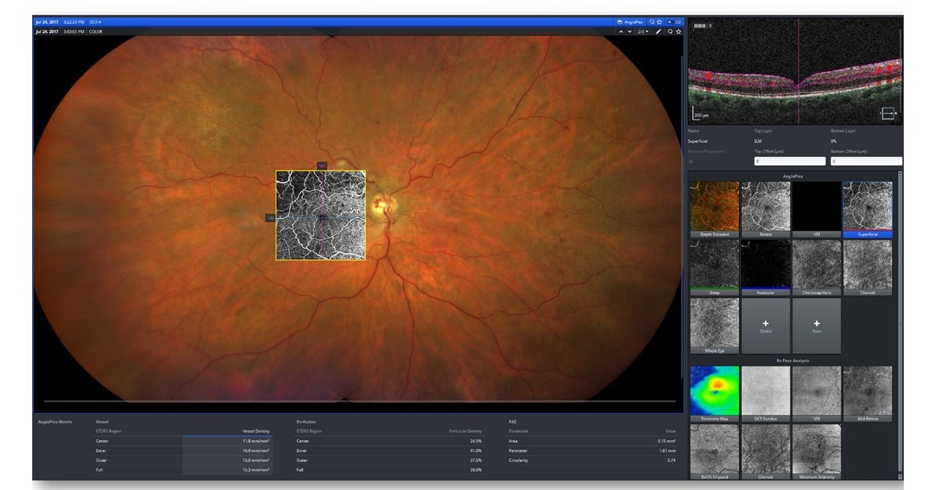Click the up chevron on the COLOR toolbar
936x490 pixels.
pyautogui.click(x=621, y=31)
